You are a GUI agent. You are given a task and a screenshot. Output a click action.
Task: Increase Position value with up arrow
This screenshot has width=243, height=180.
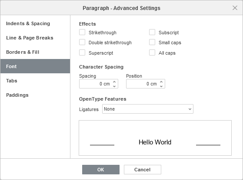[x=161, y=82]
